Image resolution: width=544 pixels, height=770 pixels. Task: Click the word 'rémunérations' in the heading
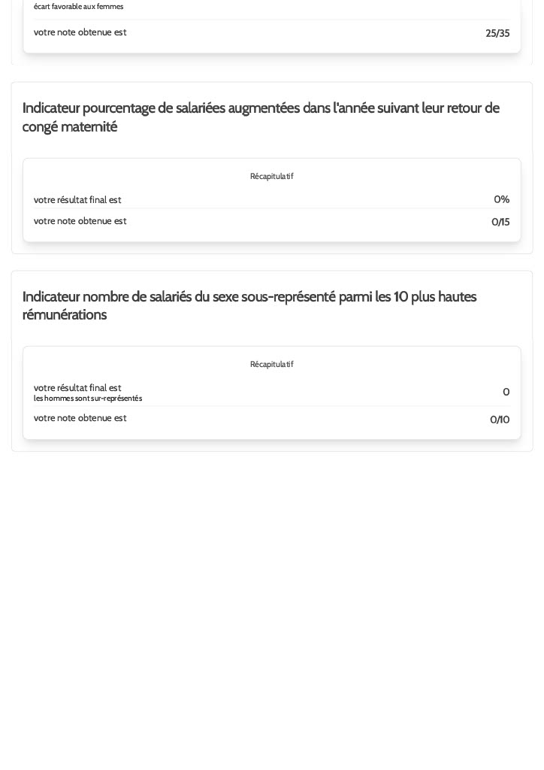(x=65, y=315)
